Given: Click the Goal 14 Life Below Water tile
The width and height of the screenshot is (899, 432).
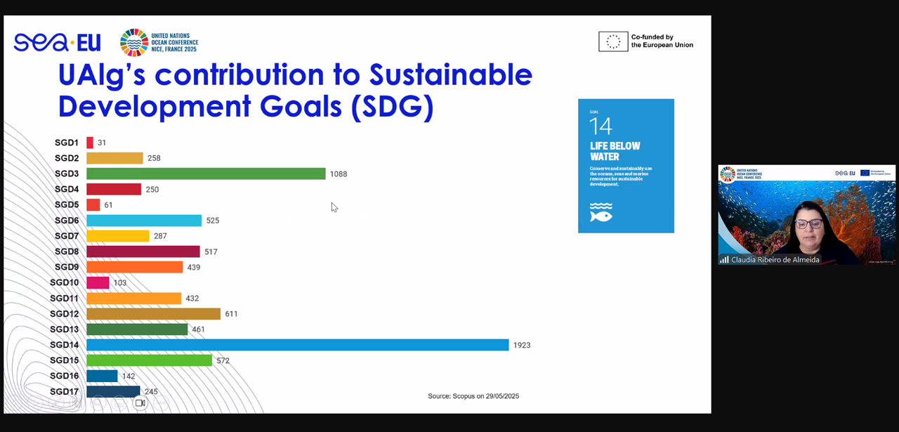Looking at the screenshot, I should point(626,166).
